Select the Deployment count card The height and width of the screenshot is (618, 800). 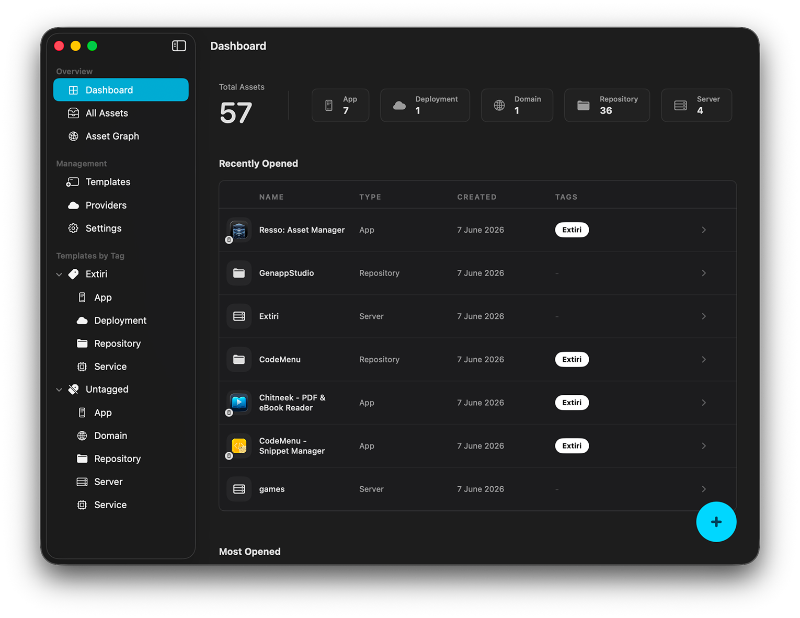(x=425, y=105)
